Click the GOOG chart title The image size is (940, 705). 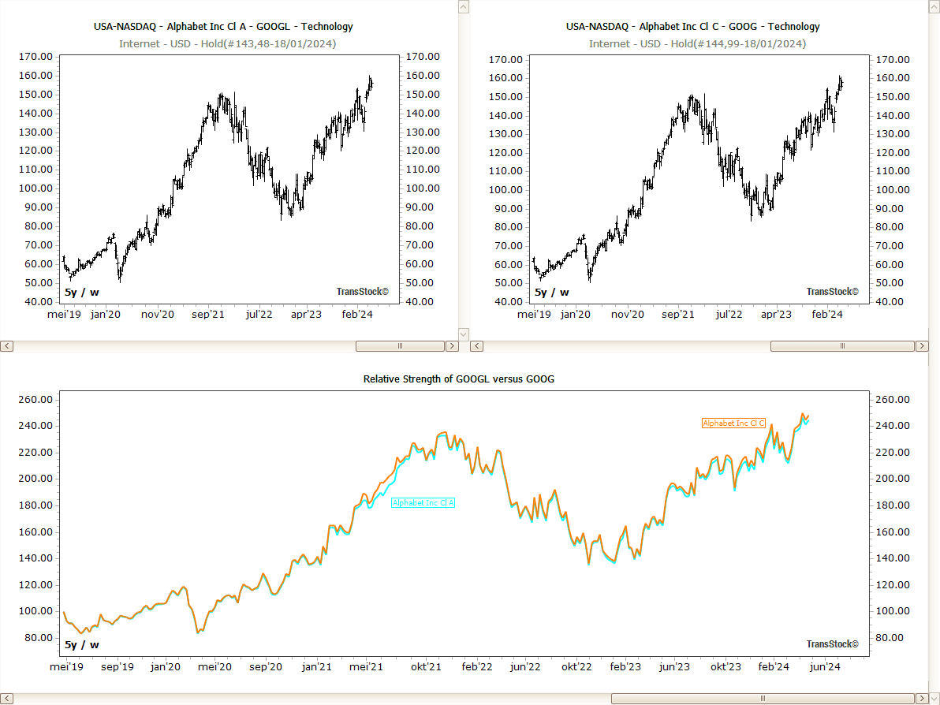click(x=692, y=27)
